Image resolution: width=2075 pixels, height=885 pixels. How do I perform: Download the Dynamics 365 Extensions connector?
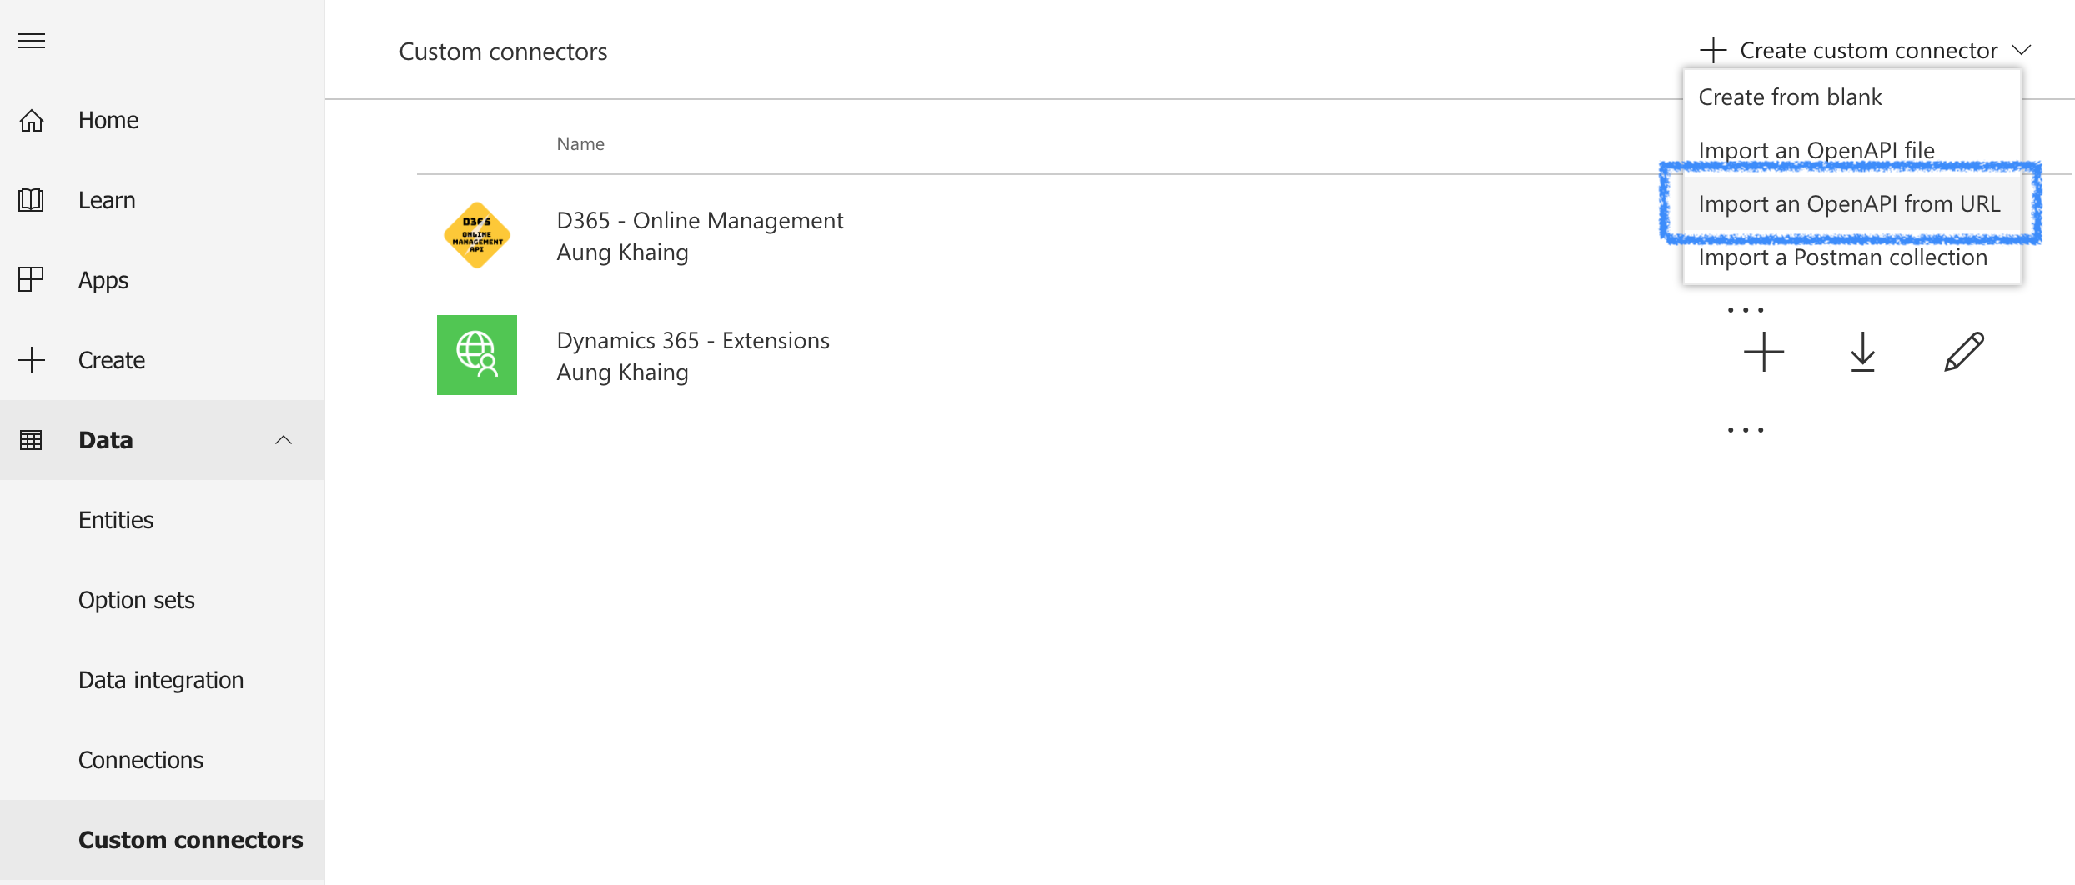(1862, 352)
